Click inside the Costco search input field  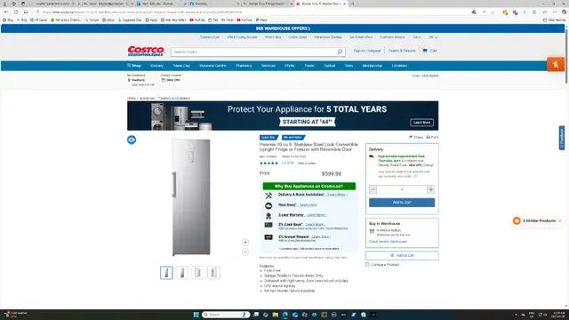click(x=254, y=52)
